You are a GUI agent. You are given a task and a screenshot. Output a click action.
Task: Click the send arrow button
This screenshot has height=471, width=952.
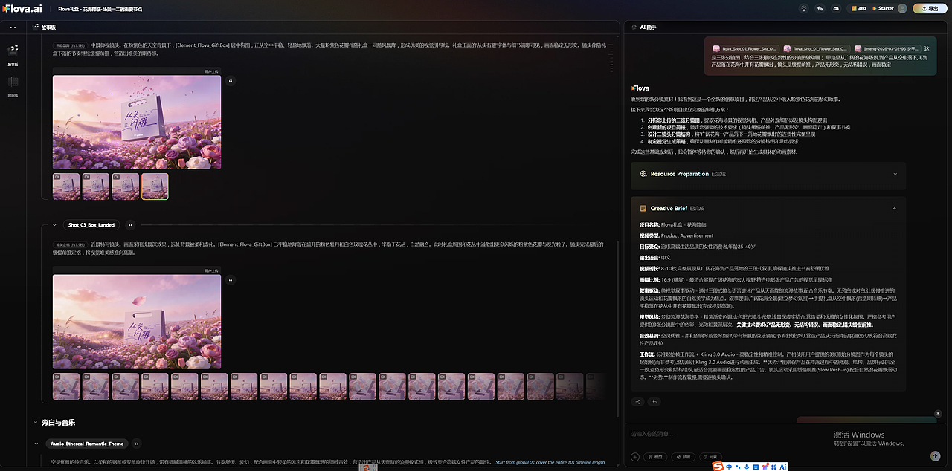936,456
